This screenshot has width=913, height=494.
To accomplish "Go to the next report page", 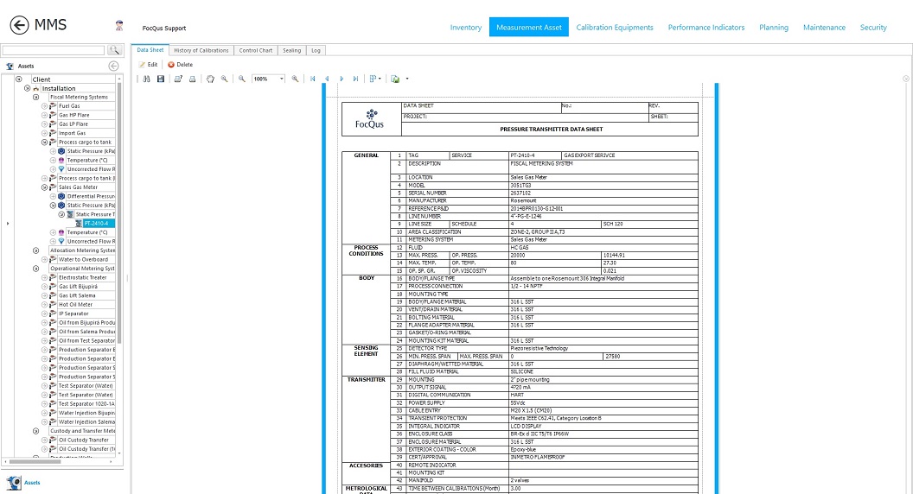I will pyautogui.click(x=342, y=79).
